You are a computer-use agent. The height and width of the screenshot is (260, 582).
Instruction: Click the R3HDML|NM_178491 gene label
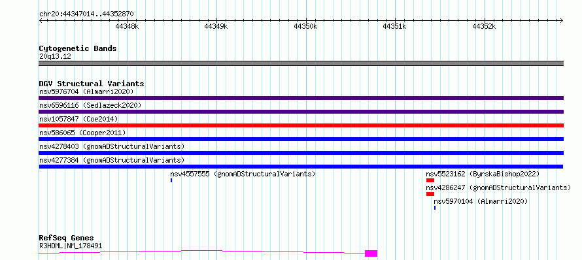click(x=71, y=246)
